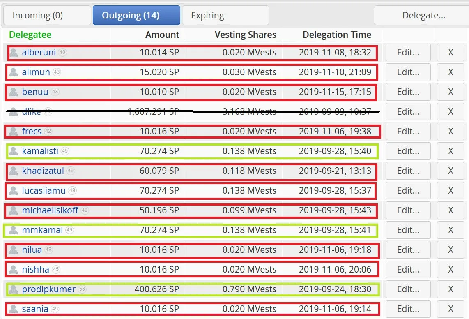Remove mmkamal delegation with X
The width and height of the screenshot is (469, 319).
(x=451, y=230)
